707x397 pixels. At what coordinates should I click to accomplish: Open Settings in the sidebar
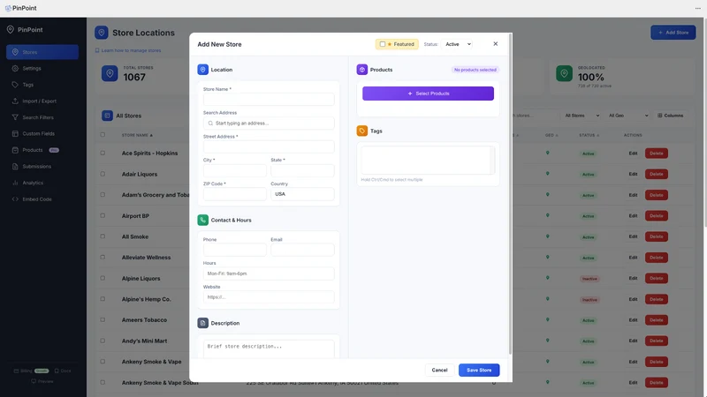pos(42,69)
